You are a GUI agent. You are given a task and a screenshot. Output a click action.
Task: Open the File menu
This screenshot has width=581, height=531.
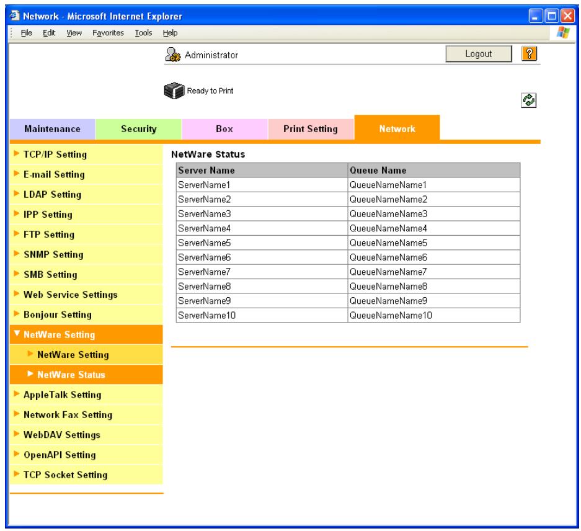point(26,33)
